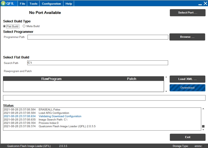This screenshot has width=208, height=148.
Task: Click the RawProgram column header
Action: point(51,79)
